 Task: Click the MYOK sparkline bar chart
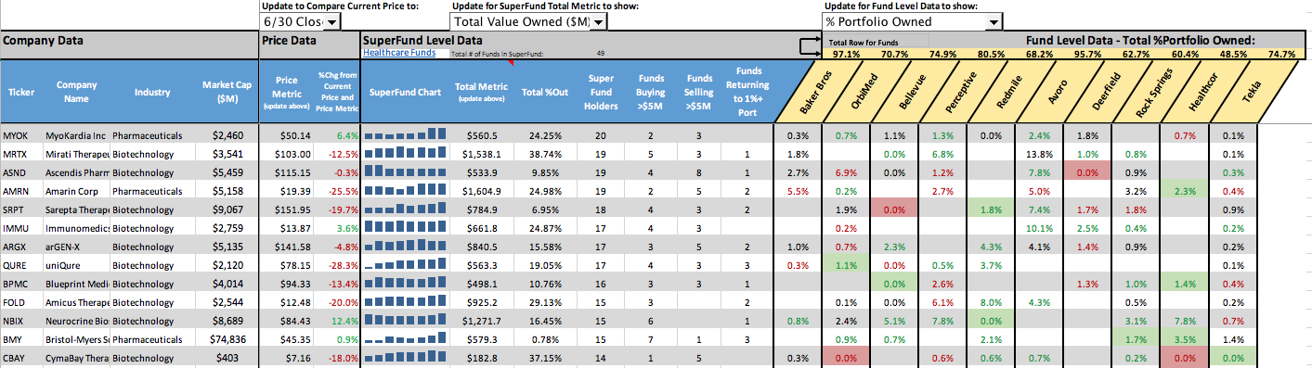(405, 135)
